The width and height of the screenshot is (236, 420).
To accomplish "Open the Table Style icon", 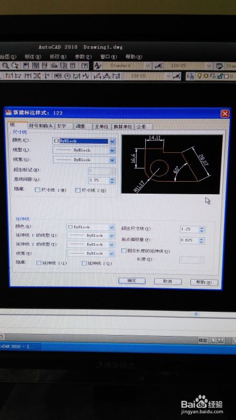I will (x=220, y=66).
